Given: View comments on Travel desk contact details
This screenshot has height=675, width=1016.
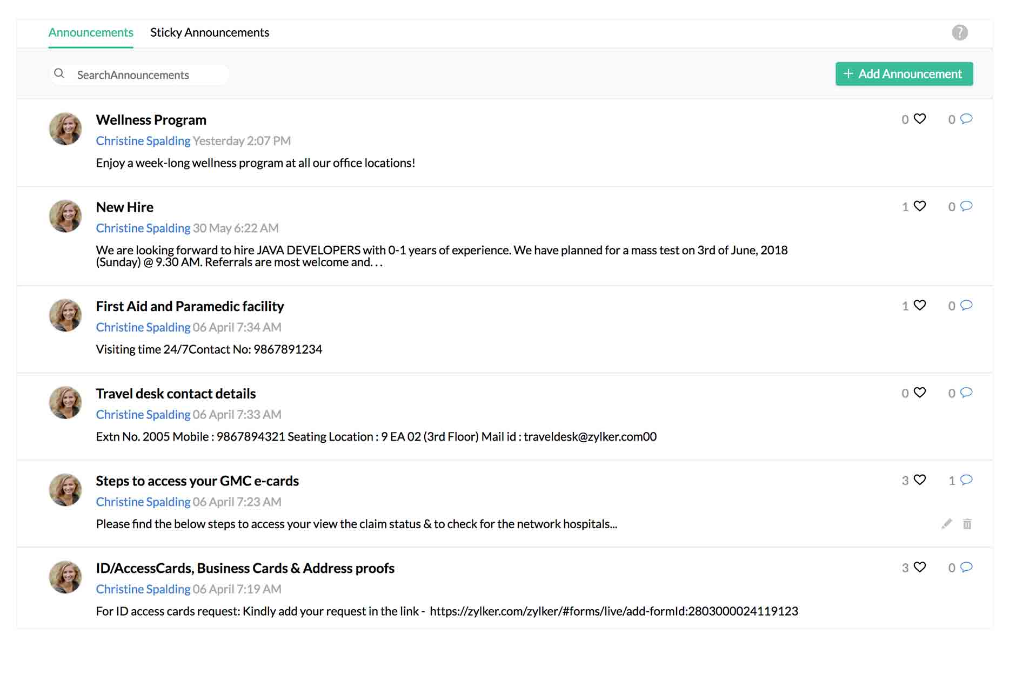Looking at the screenshot, I should 967,393.
